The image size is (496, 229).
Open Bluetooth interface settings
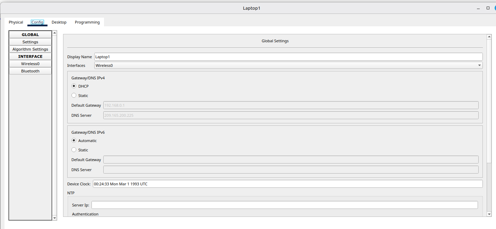pyautogui.click(x=30, y=71)
